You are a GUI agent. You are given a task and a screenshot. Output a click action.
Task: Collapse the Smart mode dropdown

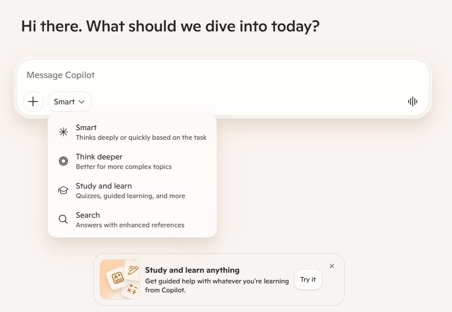[x=70, y=102]
